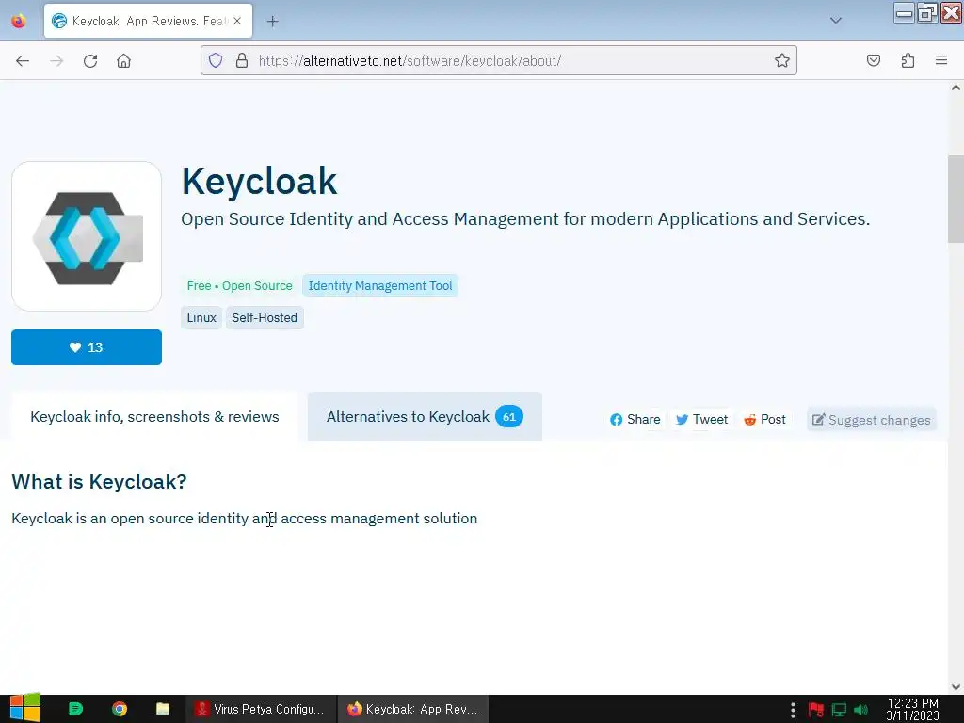
Task: Select the Self-Hosted platform tag
Action: [x=265, y=318]
